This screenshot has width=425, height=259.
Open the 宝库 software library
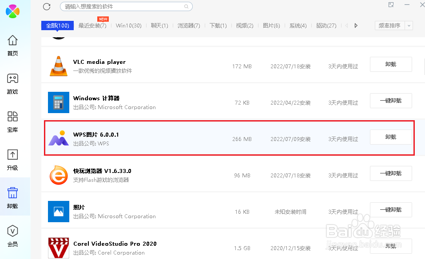(x=12, y=122)
